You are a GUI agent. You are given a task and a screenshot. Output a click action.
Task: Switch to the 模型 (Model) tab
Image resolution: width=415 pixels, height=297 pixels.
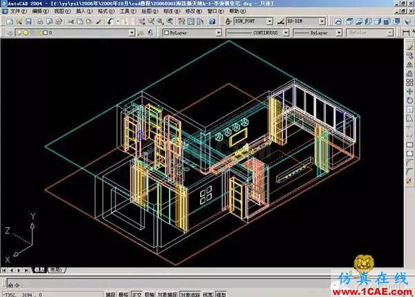pos(39,270)
